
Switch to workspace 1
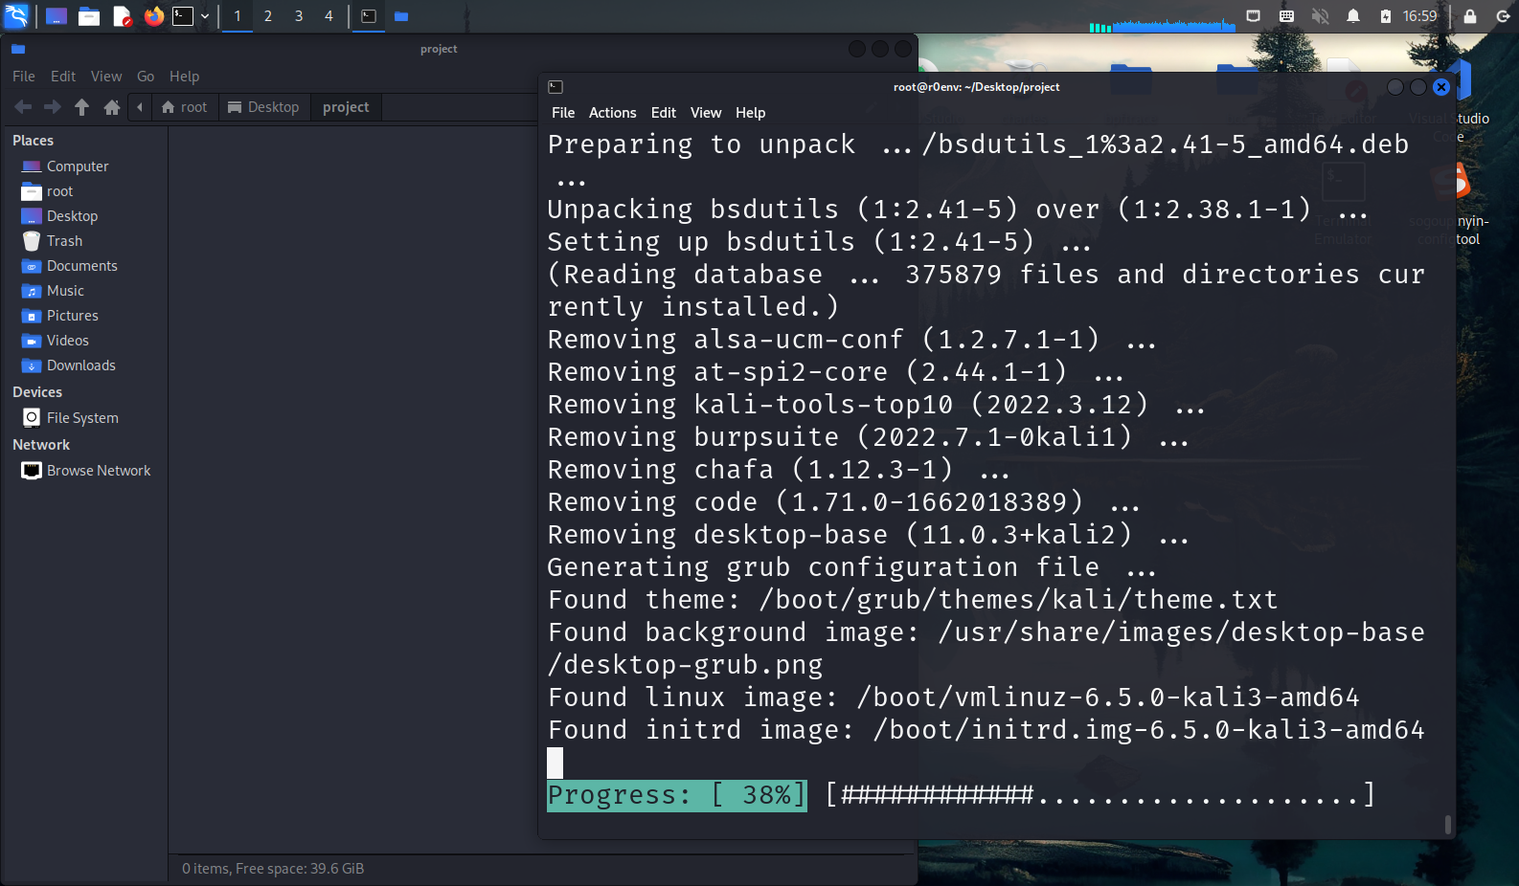[x=238, y=16]
